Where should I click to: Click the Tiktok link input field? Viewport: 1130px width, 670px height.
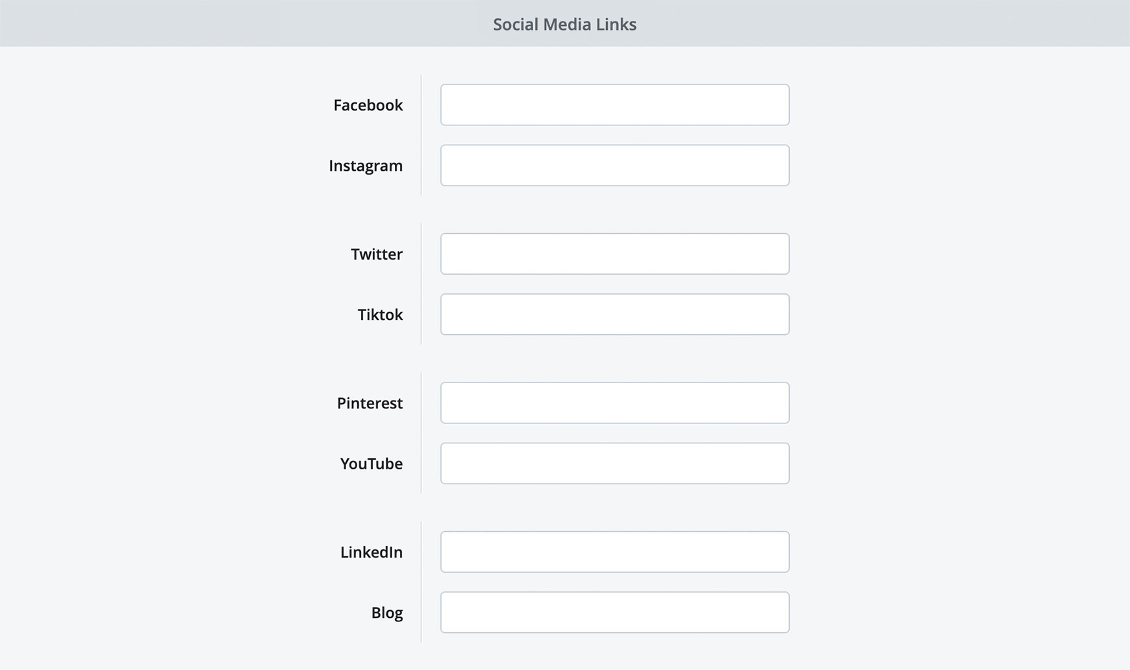click(x=614, y=314)
